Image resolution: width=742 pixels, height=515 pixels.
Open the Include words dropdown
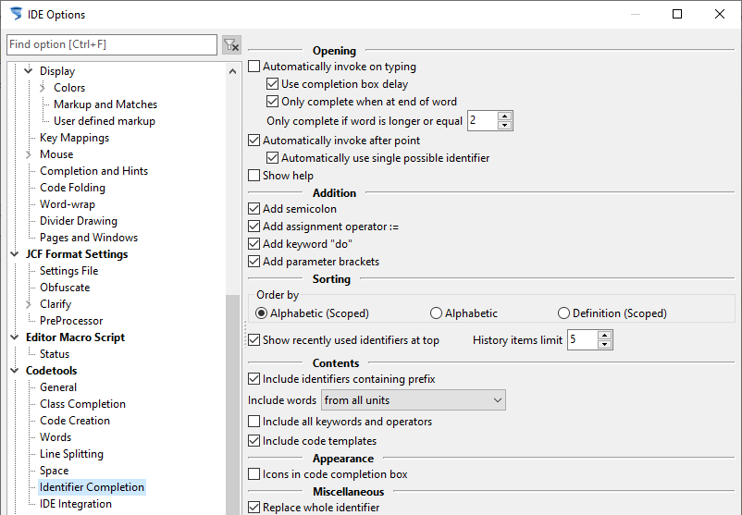[414, 400]
